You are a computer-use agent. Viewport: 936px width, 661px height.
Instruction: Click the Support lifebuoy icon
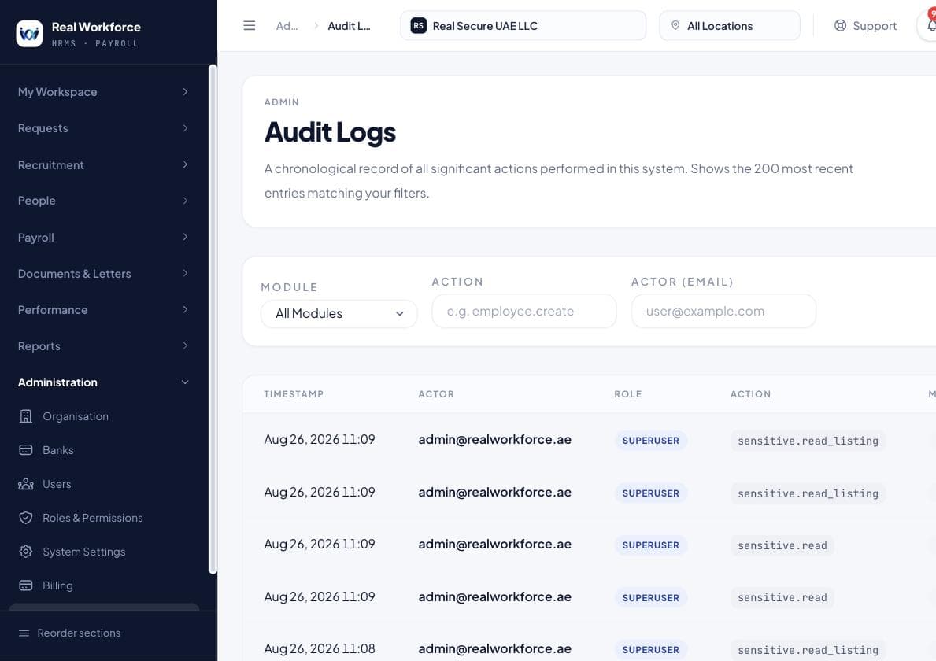[840, 26]
